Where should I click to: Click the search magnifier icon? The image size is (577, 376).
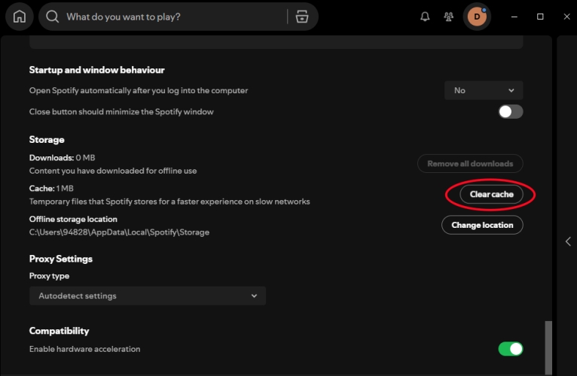point(52,17)
